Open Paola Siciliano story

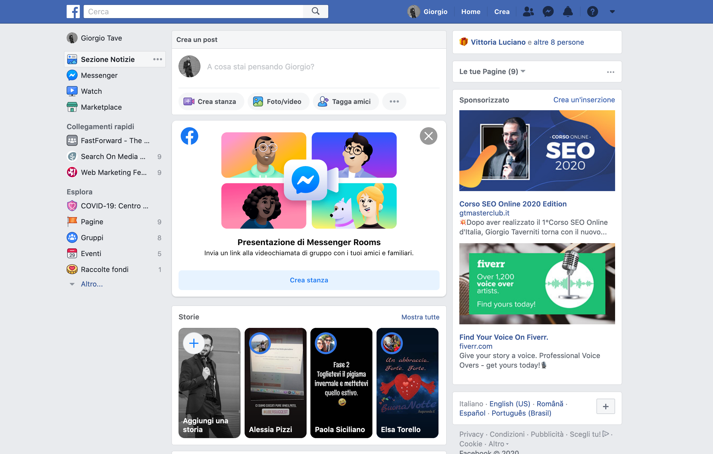(341, 383)
